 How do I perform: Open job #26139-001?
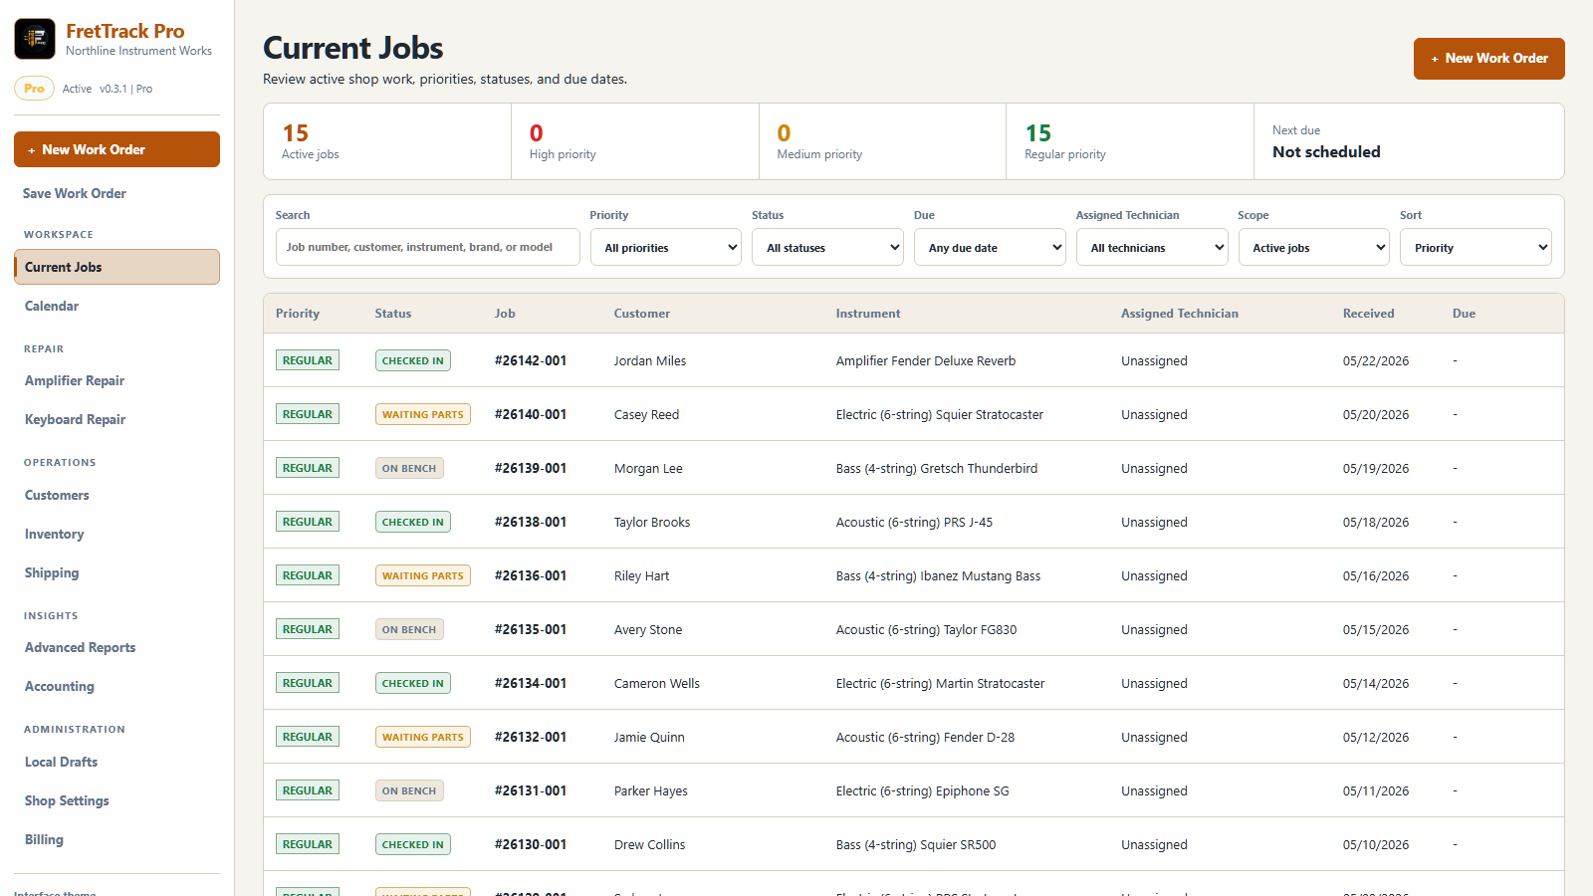(531, 468)
